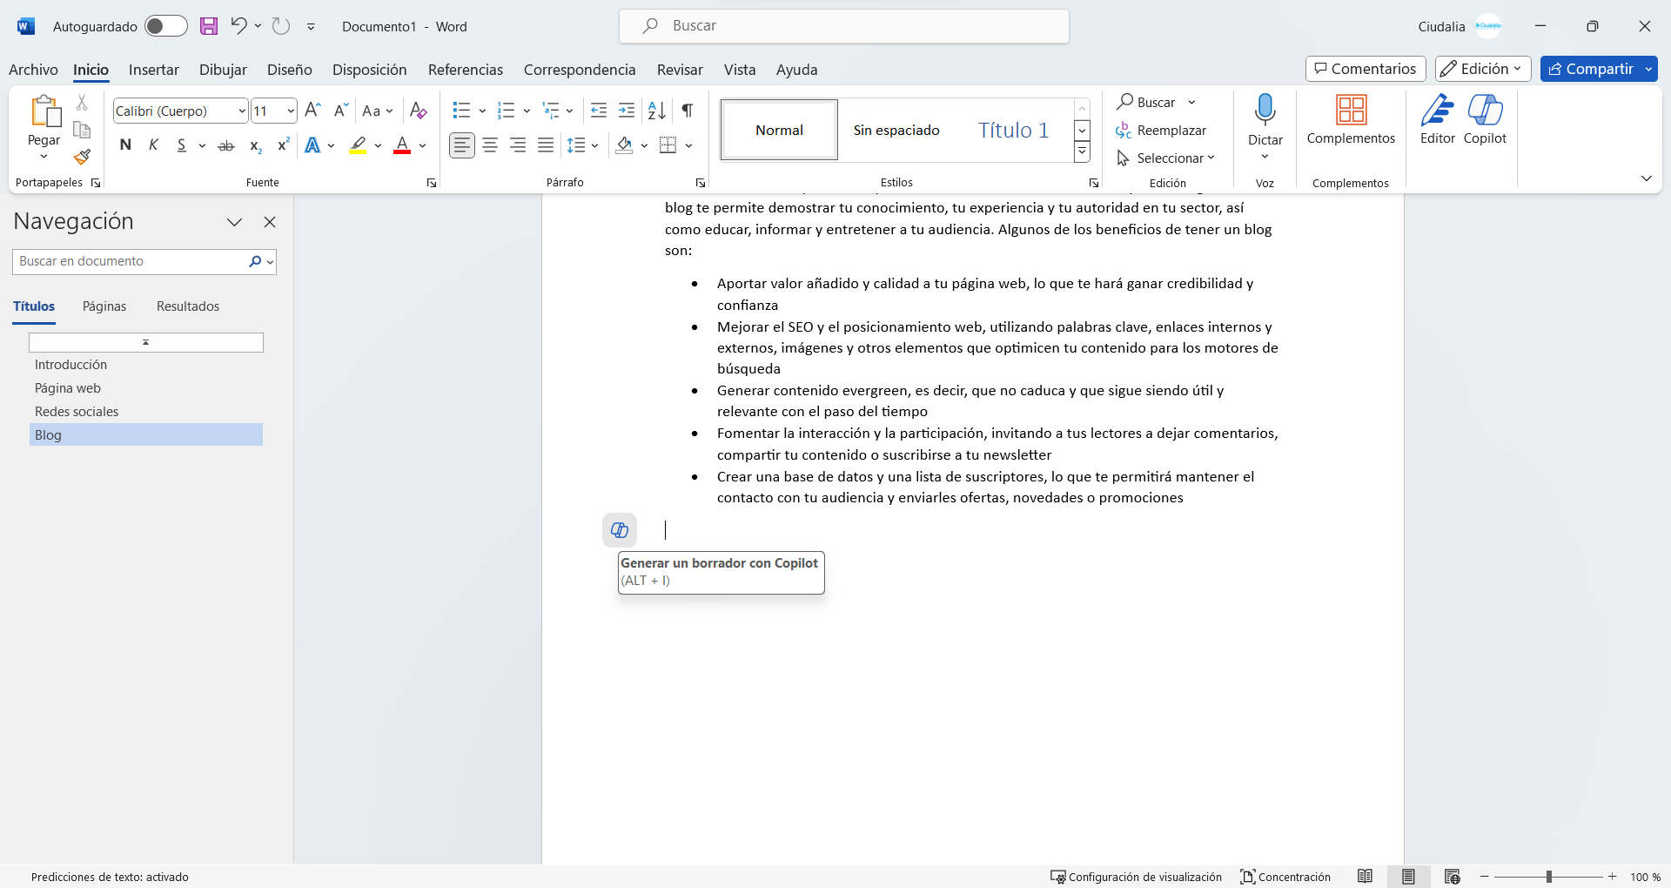Open the Editor tool in the ribbon
1671x888 pixels.
pos(1437,119)
